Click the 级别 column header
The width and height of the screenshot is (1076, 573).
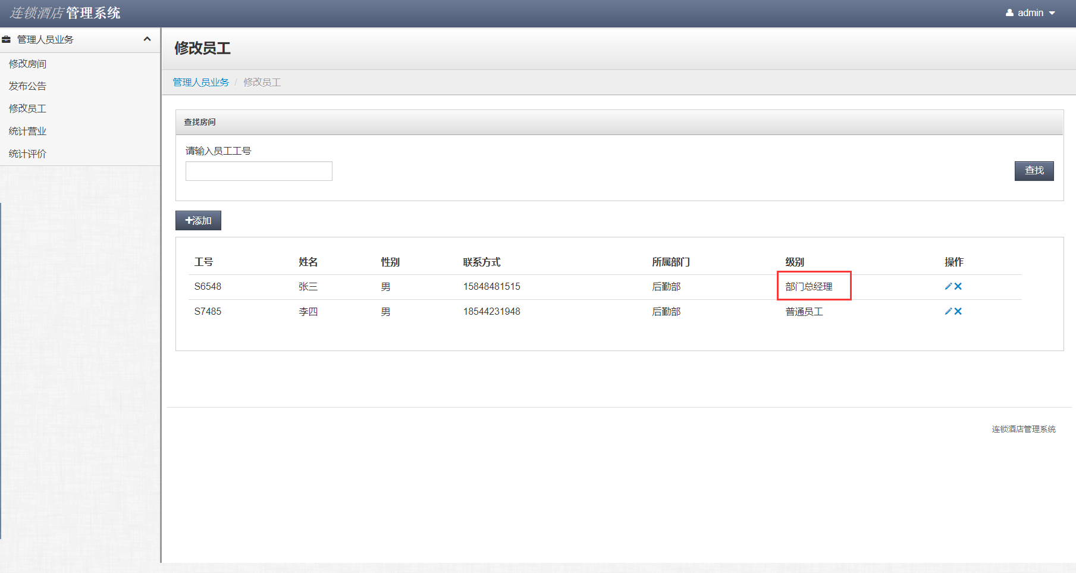pos(795,262)
